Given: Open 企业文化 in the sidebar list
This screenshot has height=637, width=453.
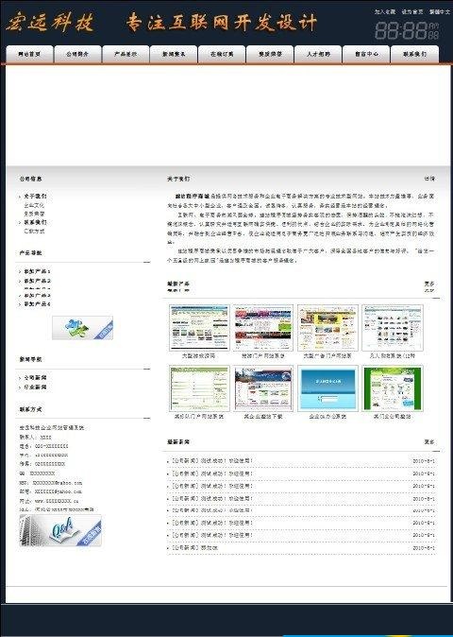Looking at the screenshot, I should coord(34,205).
